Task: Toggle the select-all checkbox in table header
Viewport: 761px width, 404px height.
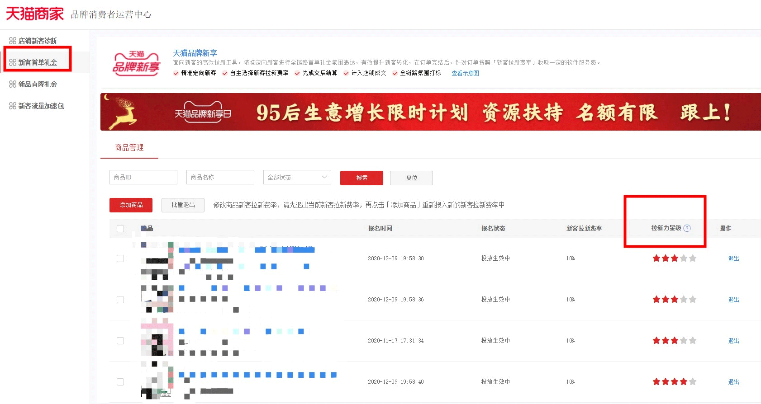Action: (120, 229)
